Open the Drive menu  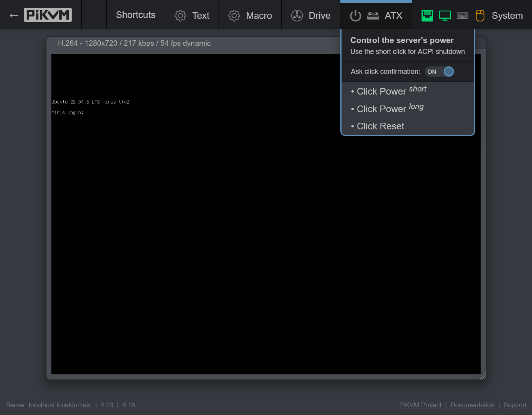coord(311,15)
